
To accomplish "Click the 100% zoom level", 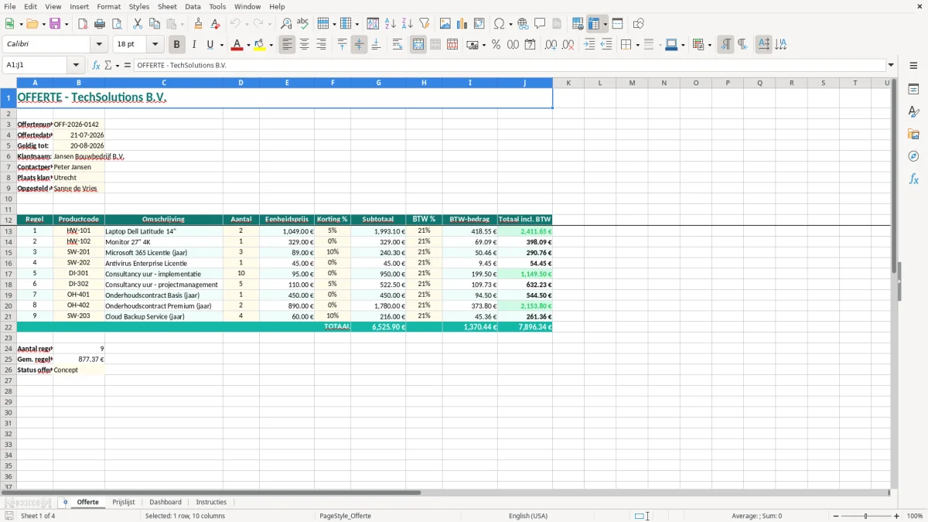I will (914, 516).
